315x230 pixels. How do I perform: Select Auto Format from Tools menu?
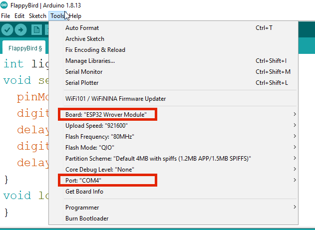[x=82, y=28]
